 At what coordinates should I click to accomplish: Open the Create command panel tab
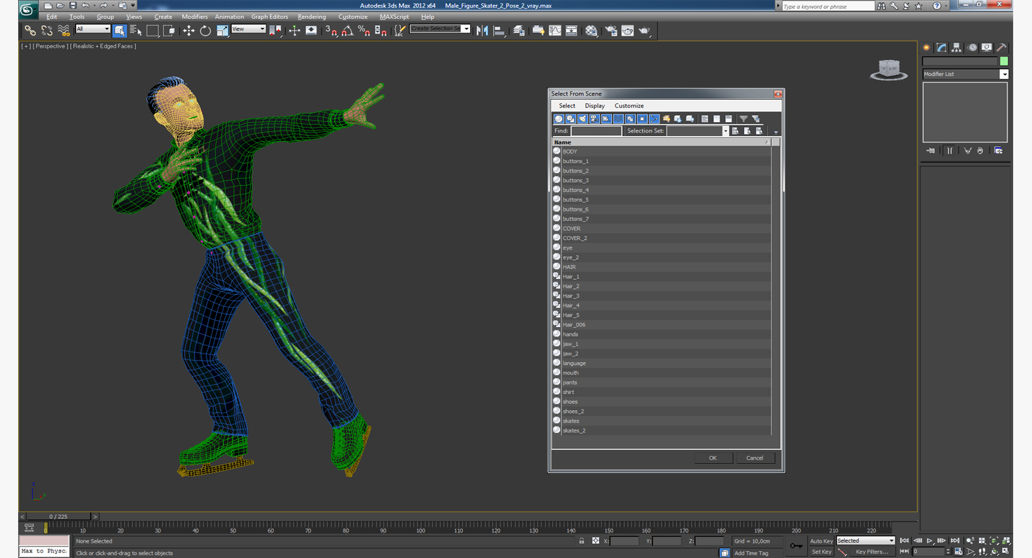(927, 47)
